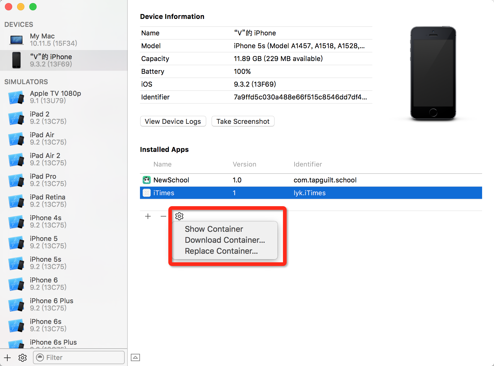Pick Replace Container… from the menu
The width and height of the screenshot is (494, 366).
point(221,251)
